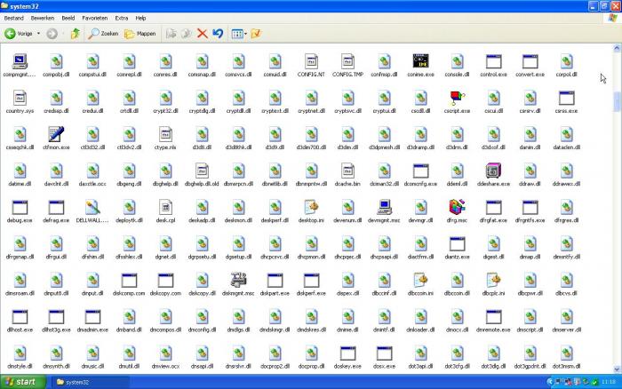The width and height of the screenshot is (622, 389).
Task: Open the Folder Options toolbar icon
Action: tap(256, 34)
